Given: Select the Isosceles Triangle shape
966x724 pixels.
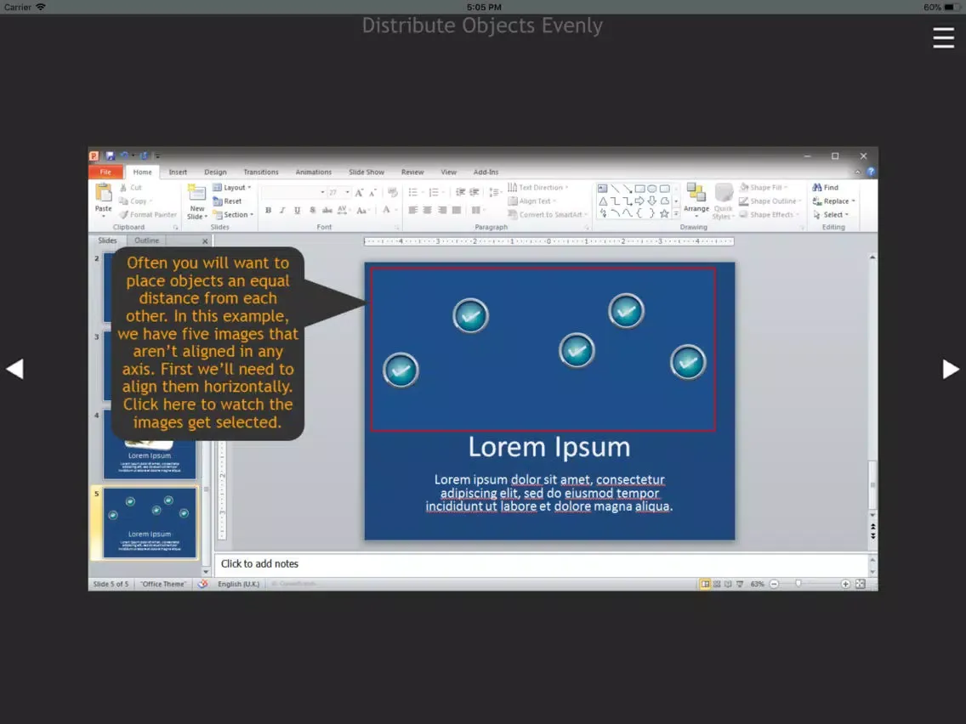Looking at the screenshot, I should (603, 201).
